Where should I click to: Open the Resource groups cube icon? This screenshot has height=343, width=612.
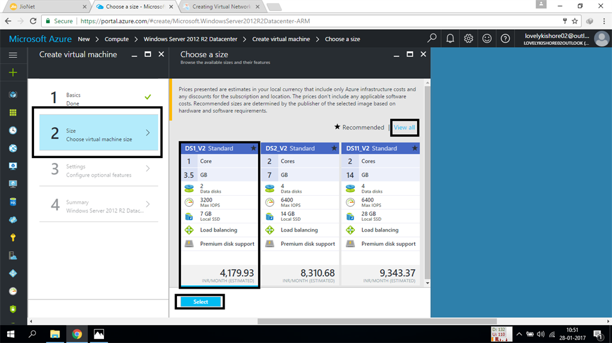point(13,95)
